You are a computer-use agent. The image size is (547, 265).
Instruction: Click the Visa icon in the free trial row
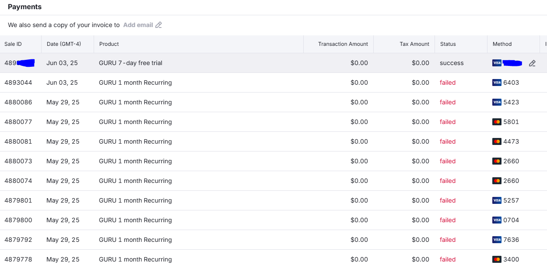click(497, 63)
